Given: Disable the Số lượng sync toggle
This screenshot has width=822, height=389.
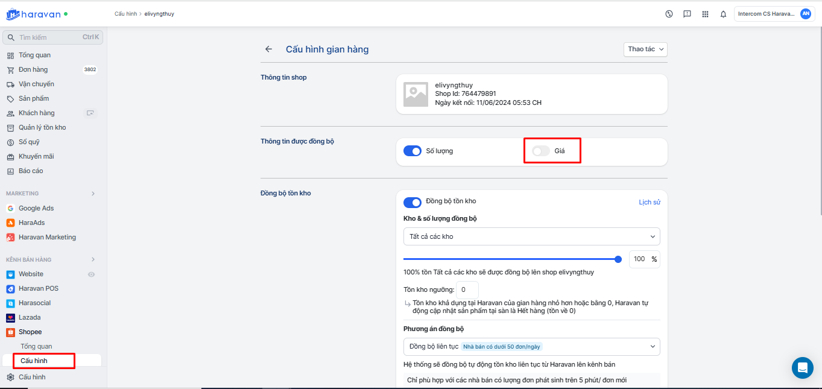Looking at the screenshot, I should 413,151.
